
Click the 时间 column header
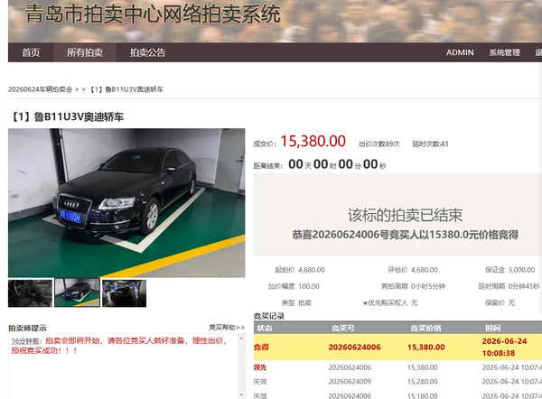(492, 328)
